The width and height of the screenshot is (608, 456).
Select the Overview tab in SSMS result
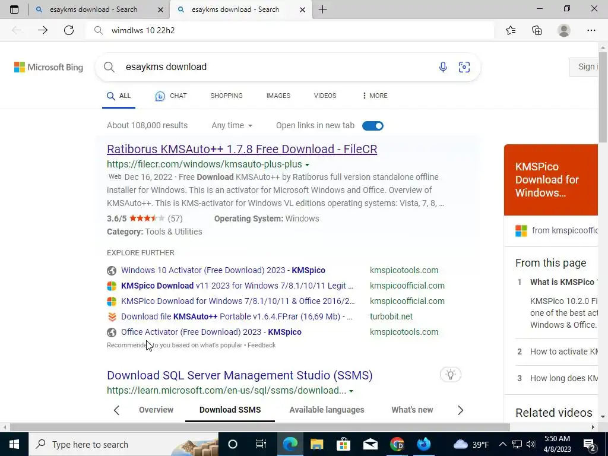[x=156, y=410]
